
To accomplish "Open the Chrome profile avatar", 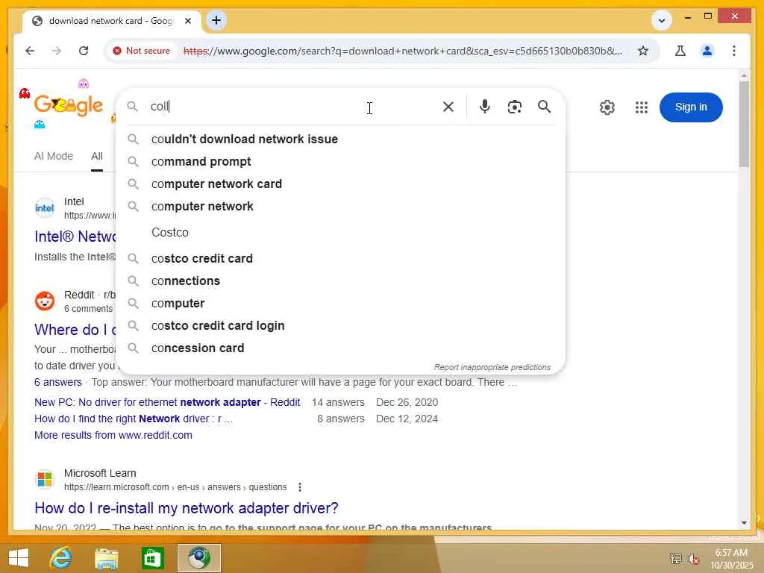I will click(707, 51).
